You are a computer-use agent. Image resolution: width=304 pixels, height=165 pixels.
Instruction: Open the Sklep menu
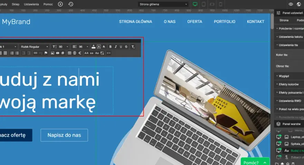coord(16,4)
